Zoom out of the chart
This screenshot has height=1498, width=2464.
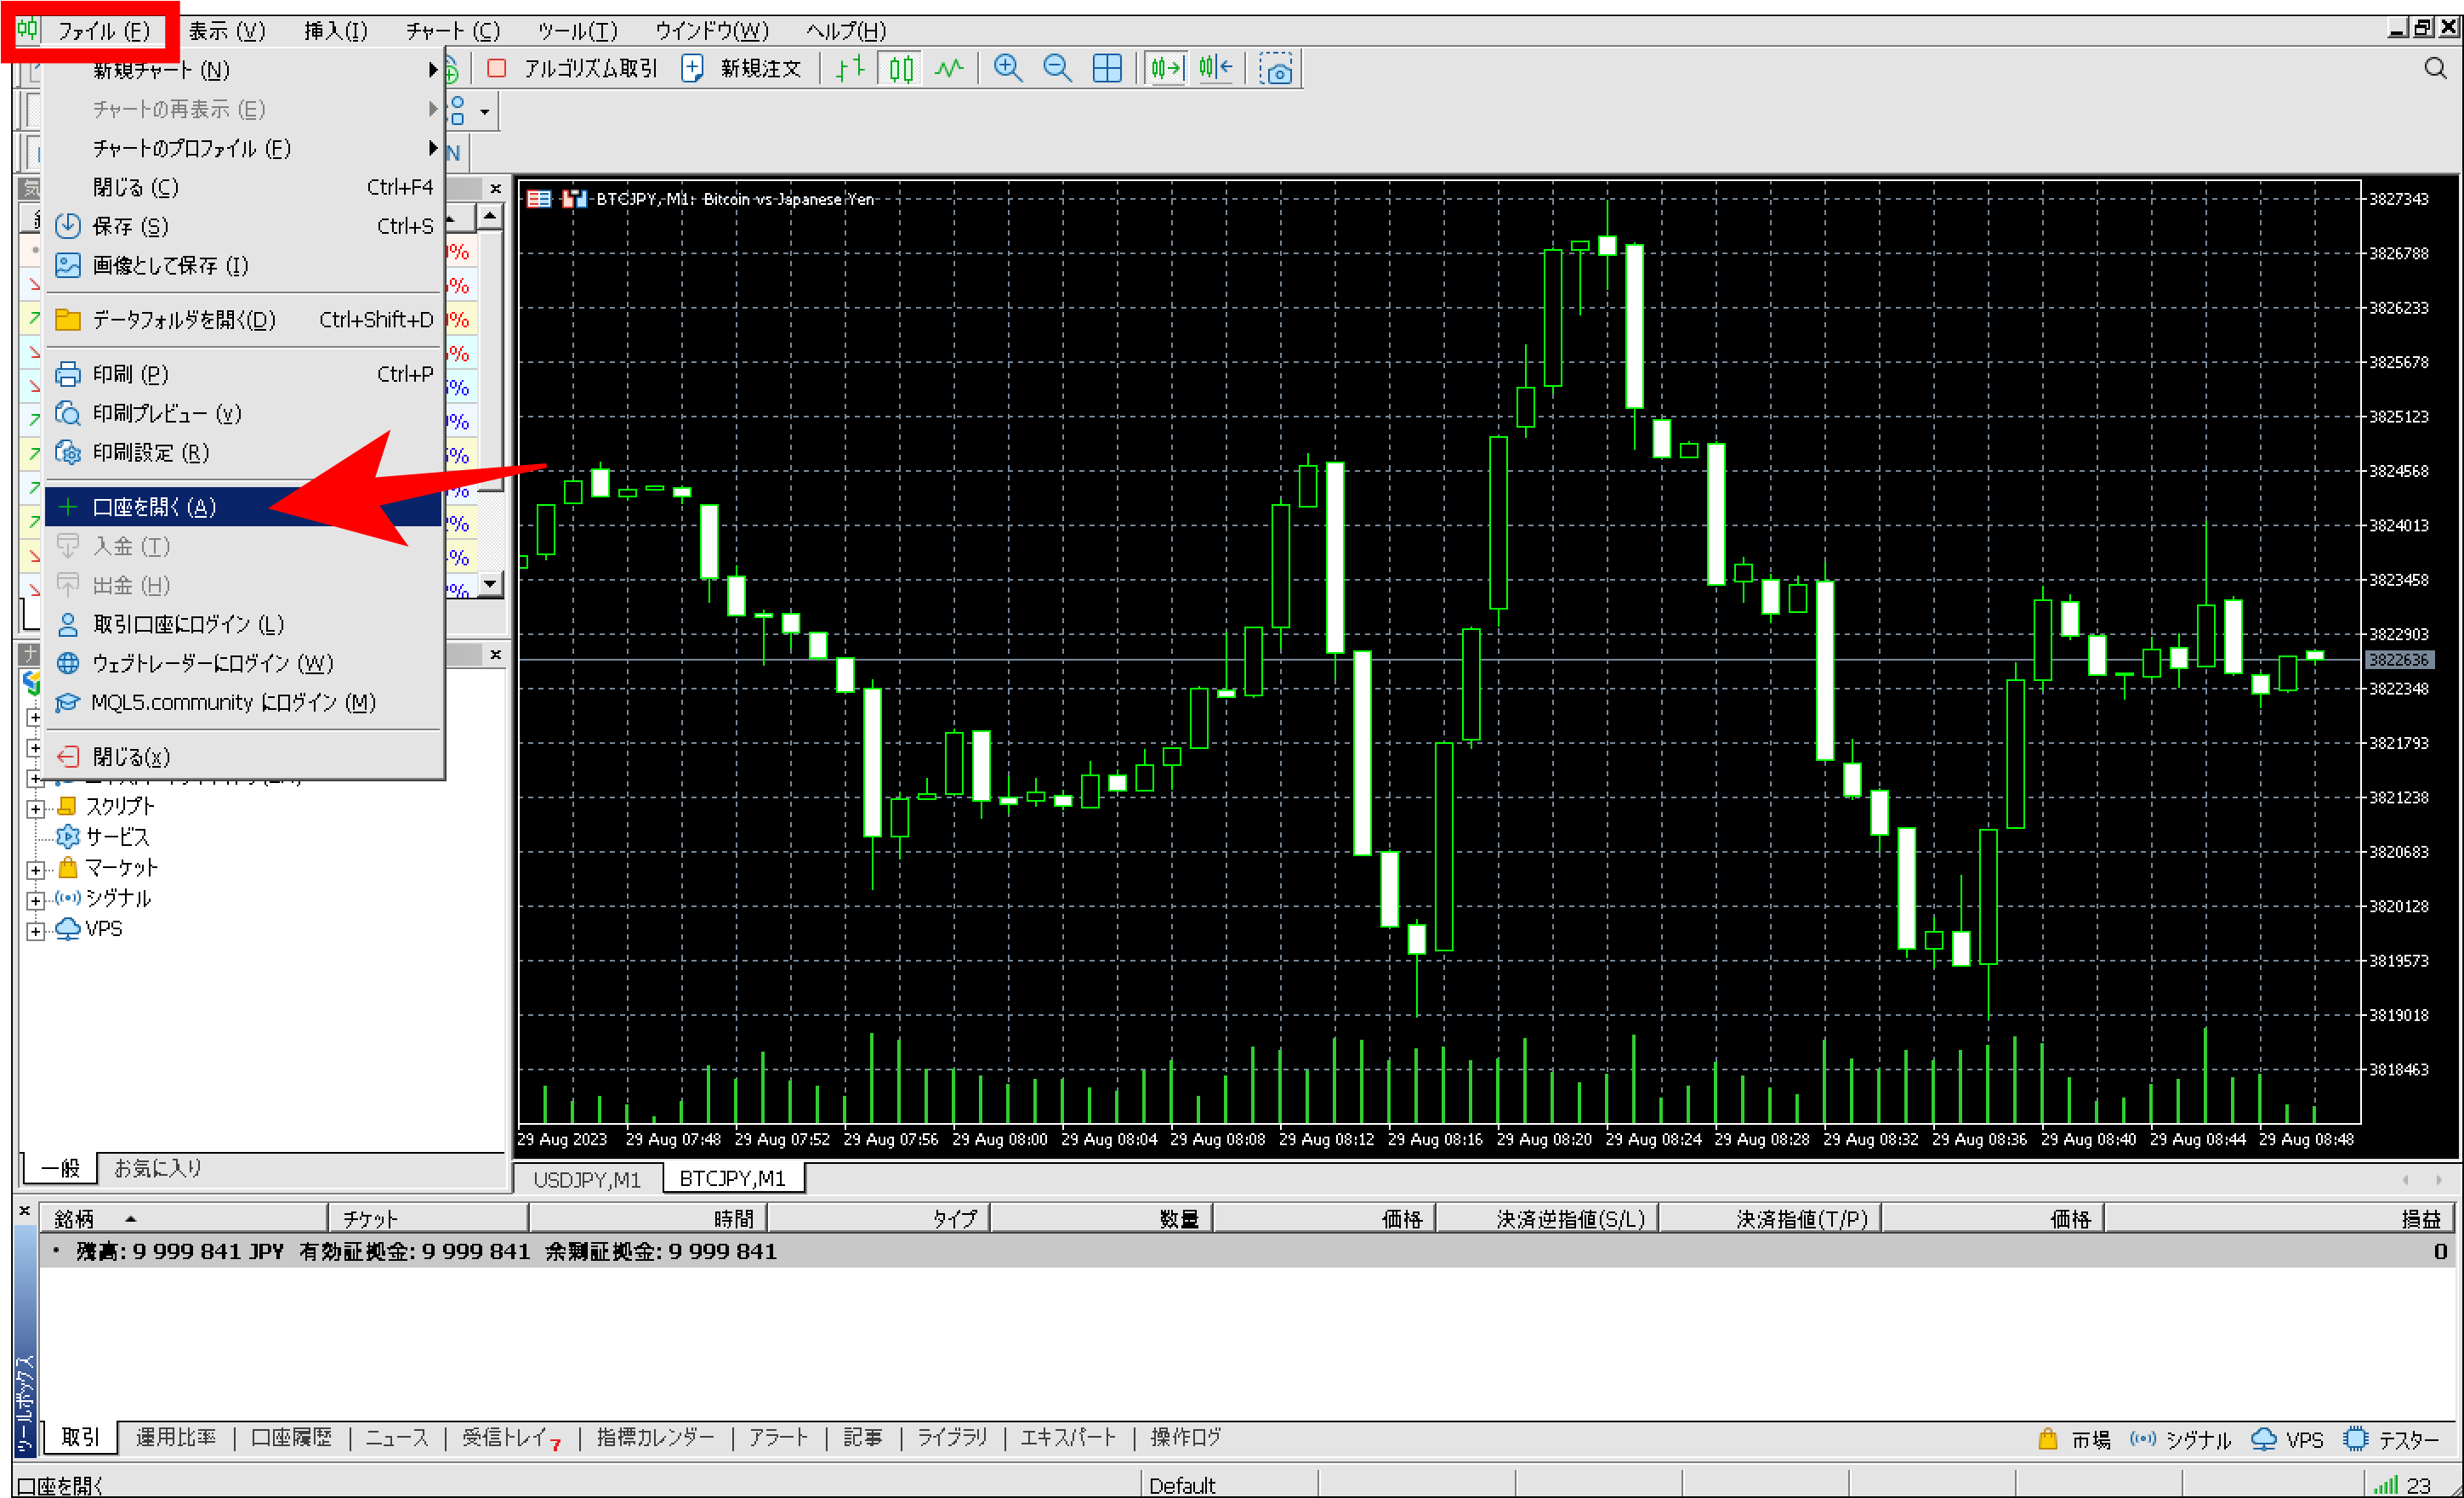[x=1057, y=69]
